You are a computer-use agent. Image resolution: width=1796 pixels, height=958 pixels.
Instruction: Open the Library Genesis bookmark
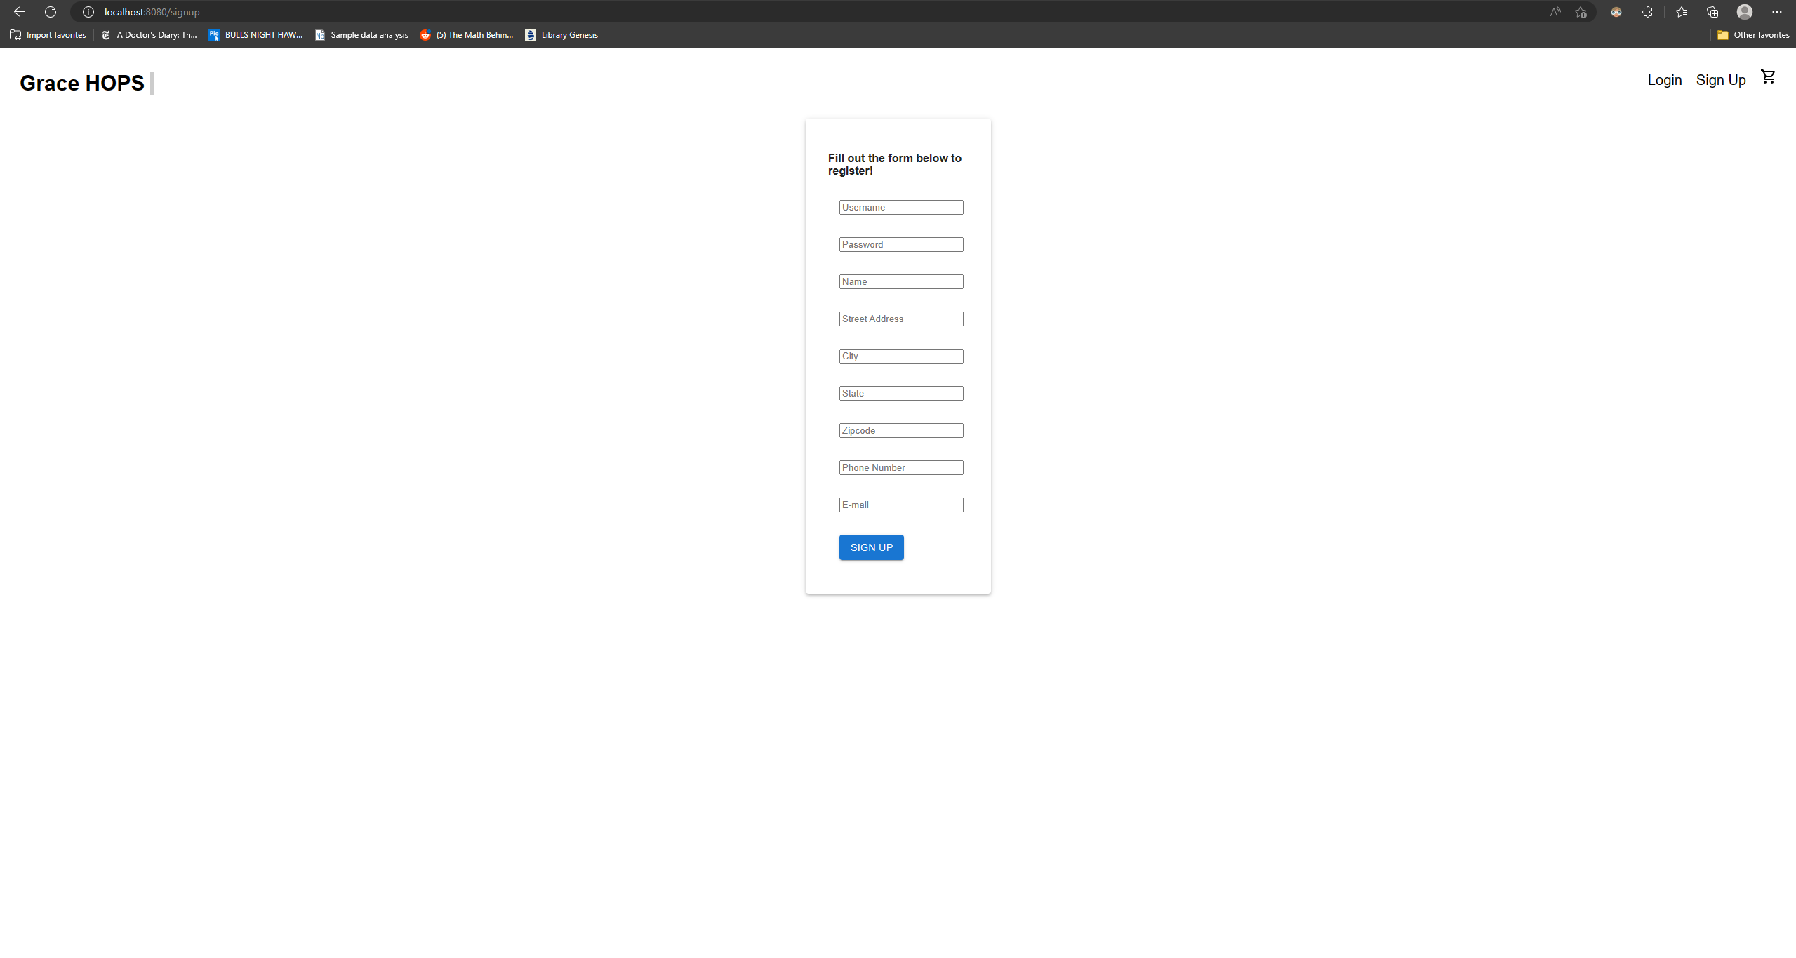[x=561, y=34]
